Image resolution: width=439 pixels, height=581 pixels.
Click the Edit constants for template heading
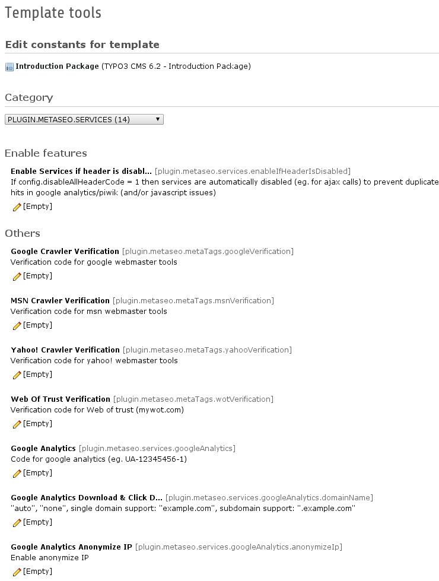coord(82,45)
